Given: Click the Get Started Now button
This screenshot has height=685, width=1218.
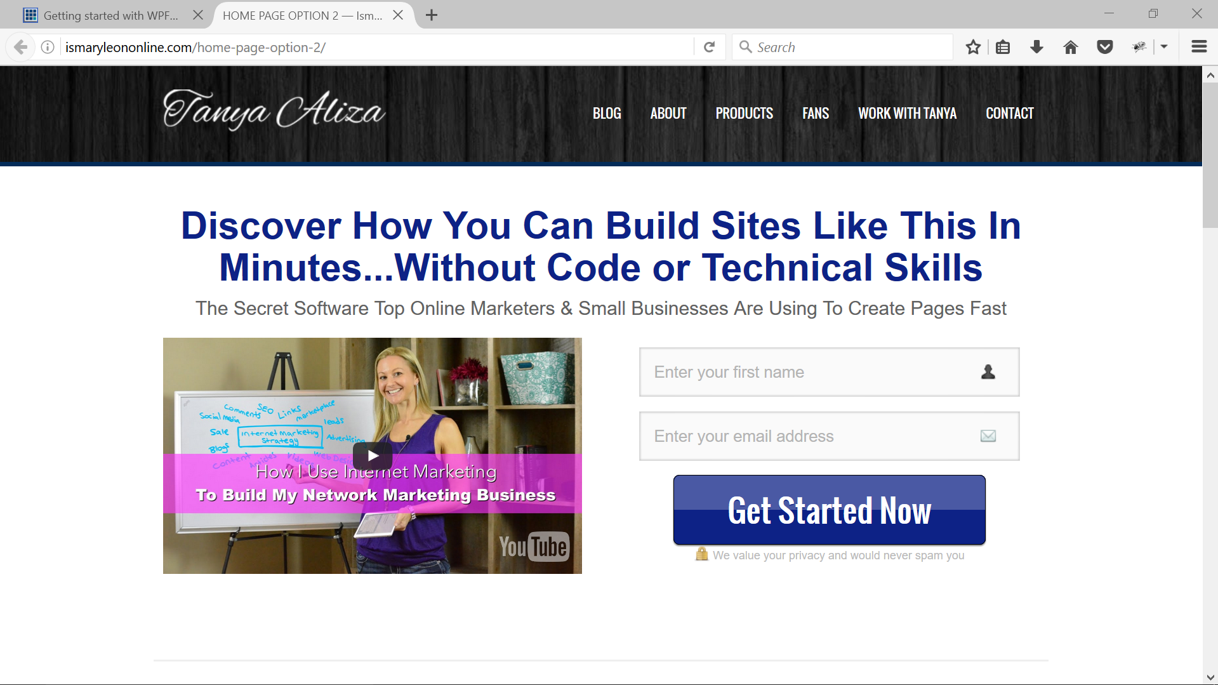Looking at the screenshot, I should (x=830, y=510).
